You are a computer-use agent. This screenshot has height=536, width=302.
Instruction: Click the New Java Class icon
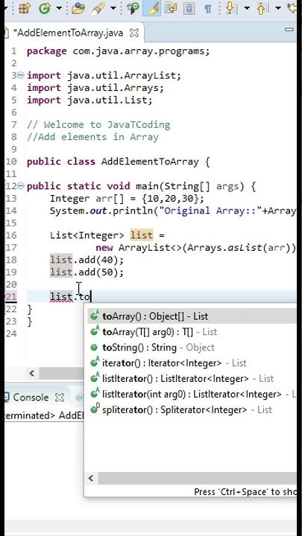coord(45,8)
